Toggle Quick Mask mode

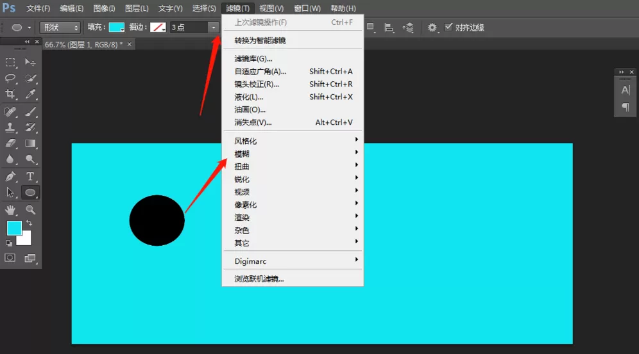point(10,258)
